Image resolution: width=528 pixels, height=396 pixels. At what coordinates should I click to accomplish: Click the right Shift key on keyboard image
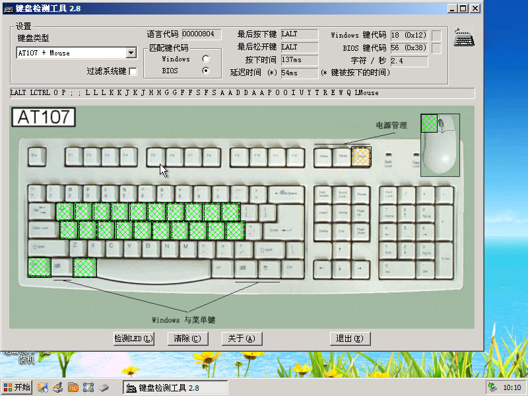(x=269, y=251)
